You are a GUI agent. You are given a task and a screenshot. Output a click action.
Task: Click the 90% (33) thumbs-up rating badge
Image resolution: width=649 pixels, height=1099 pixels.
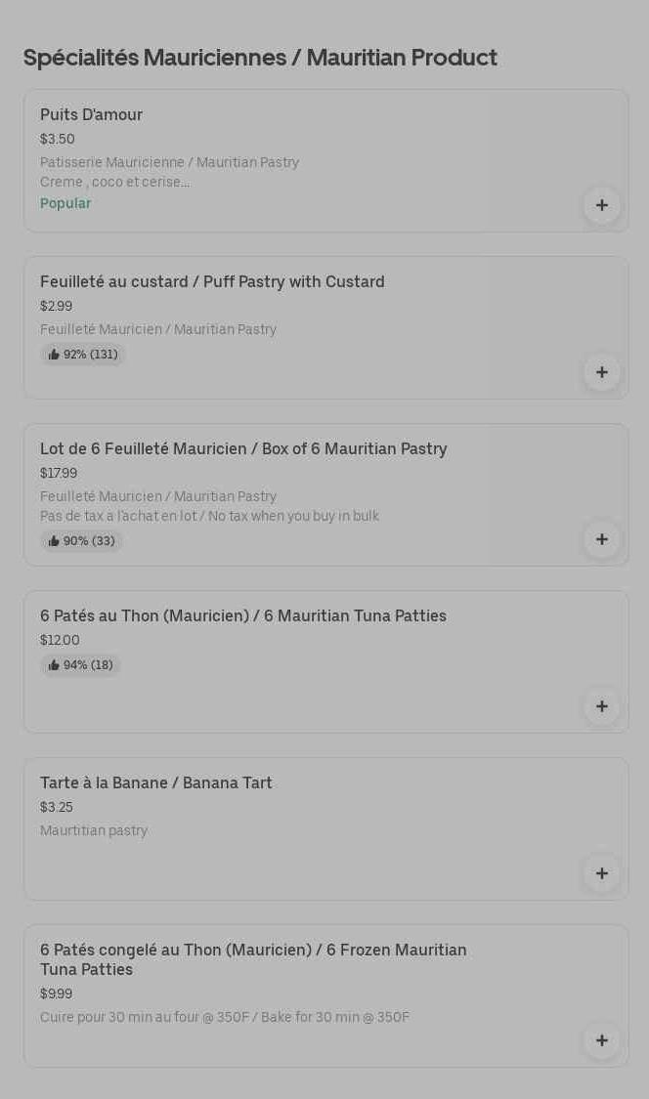82,541
